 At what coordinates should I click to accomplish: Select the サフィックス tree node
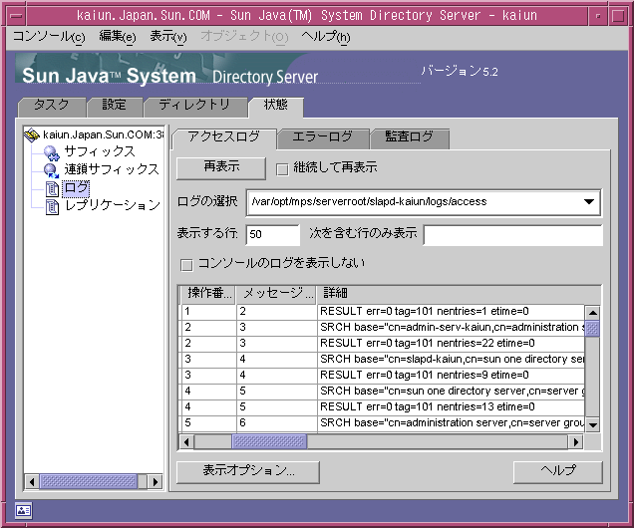100,152
